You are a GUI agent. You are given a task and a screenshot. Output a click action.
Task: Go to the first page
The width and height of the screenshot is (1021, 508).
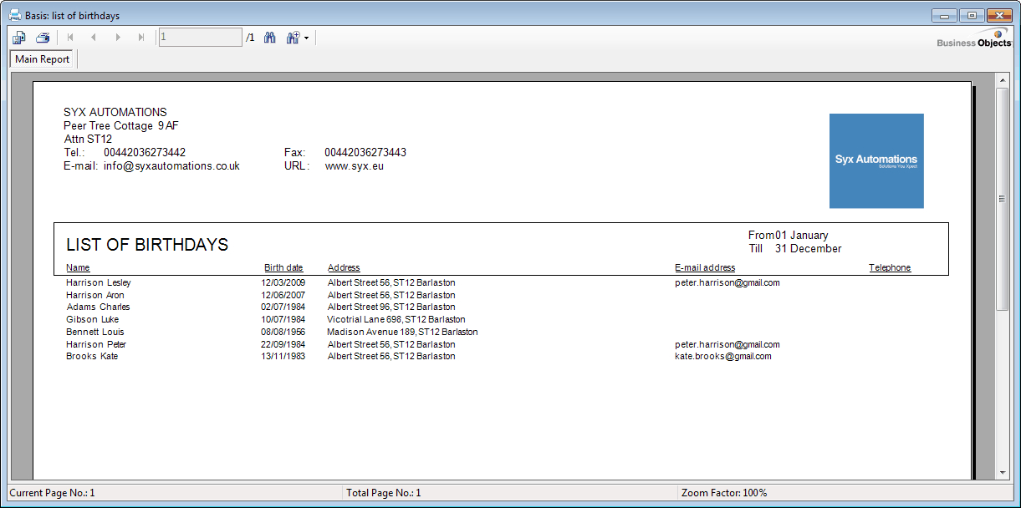70,38
